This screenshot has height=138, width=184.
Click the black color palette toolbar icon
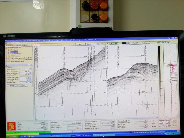tap(124, 43)
